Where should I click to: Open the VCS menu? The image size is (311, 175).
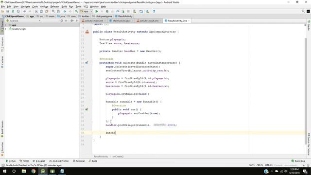tap(86, 6)
